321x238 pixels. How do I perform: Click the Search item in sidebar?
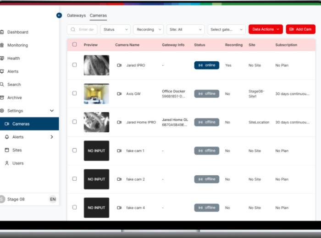click(14, 85)
